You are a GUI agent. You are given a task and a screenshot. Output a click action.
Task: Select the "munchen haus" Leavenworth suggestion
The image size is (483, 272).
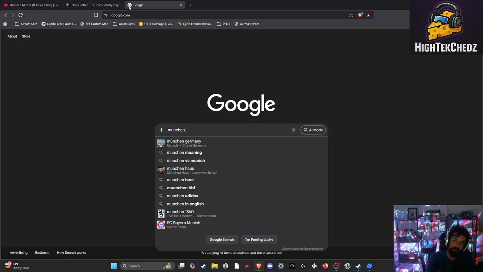(x=241, y=170)
